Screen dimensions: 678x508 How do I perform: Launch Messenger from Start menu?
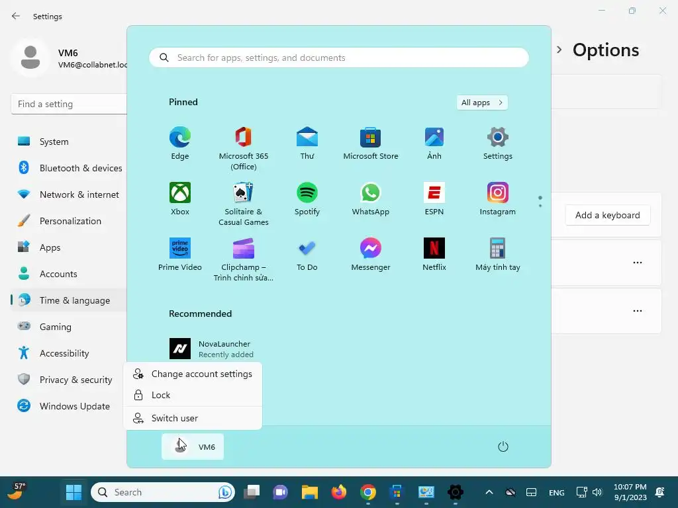click(371, 255)
